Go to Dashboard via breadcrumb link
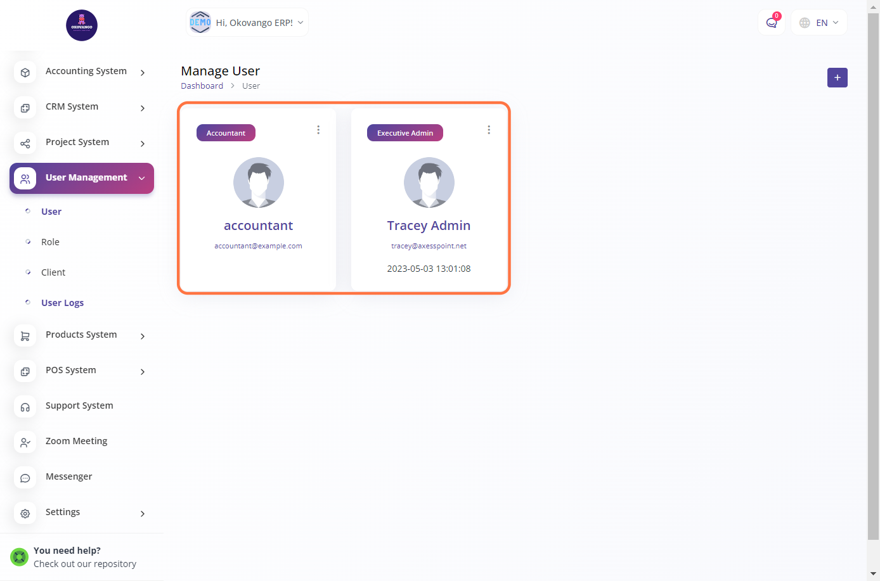 click(202, 86)
